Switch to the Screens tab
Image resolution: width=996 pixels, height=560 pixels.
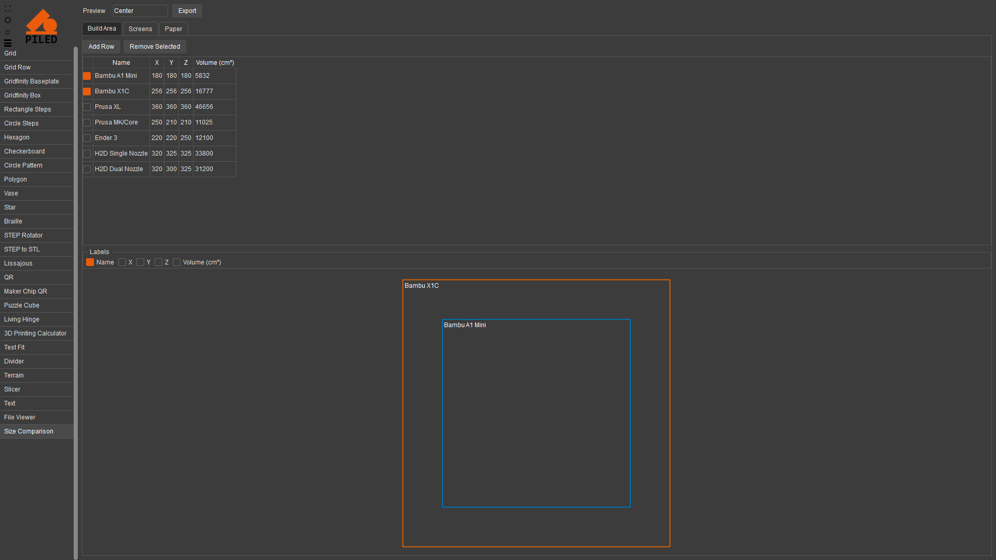pyautogui.click(x=140, y=29)
